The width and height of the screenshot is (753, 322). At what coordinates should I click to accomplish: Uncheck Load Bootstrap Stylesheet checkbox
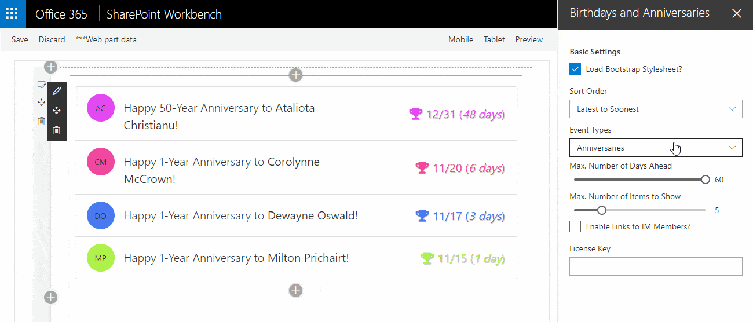coord(575,69)
